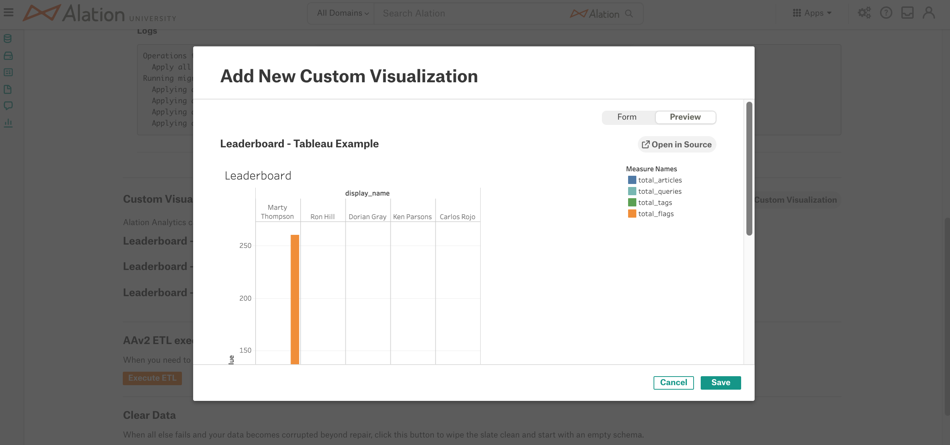Screen dimensions: 950x445
Task: Click the Dorian Gray column header
Action: 367,217
